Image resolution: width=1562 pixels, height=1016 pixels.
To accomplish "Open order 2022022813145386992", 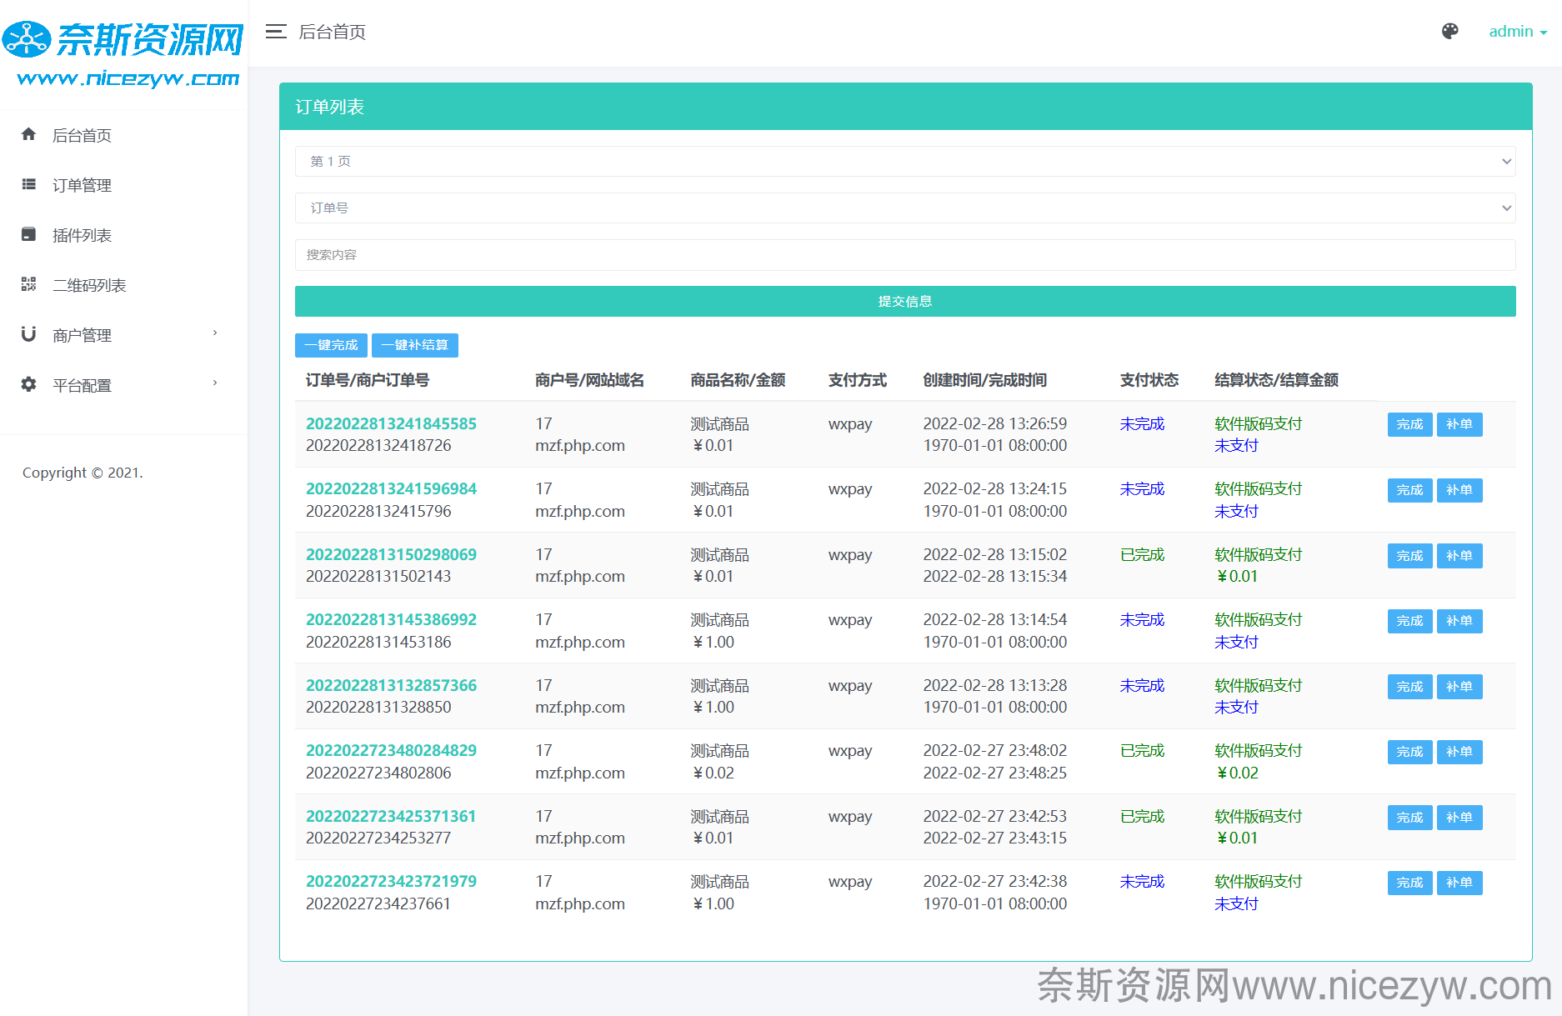I will [391, 619].
